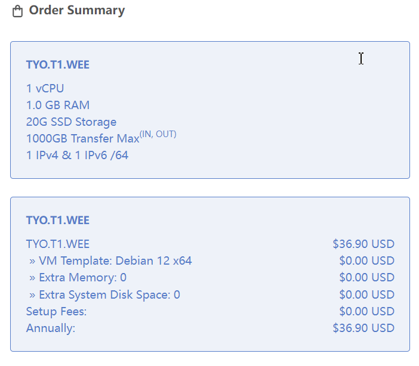The image size is (419, 366).
Task: Click the Annually label
Action: point(51,328)
